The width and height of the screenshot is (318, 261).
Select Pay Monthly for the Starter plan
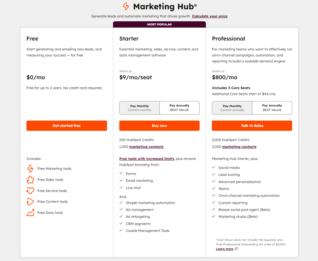coord(139,108)
